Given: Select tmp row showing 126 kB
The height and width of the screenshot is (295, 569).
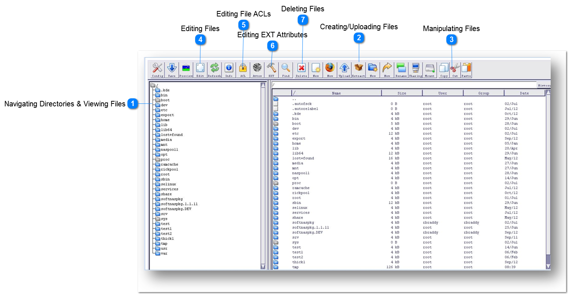Looking at the screenshot, I should click(409, 267).
